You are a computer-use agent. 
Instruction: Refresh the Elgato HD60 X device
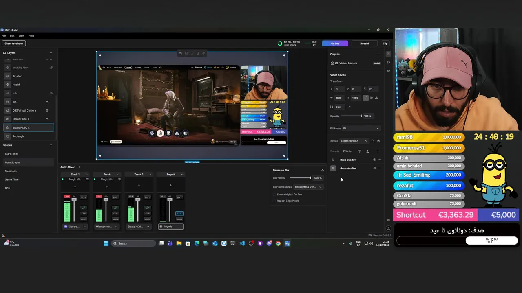(372, 141)
